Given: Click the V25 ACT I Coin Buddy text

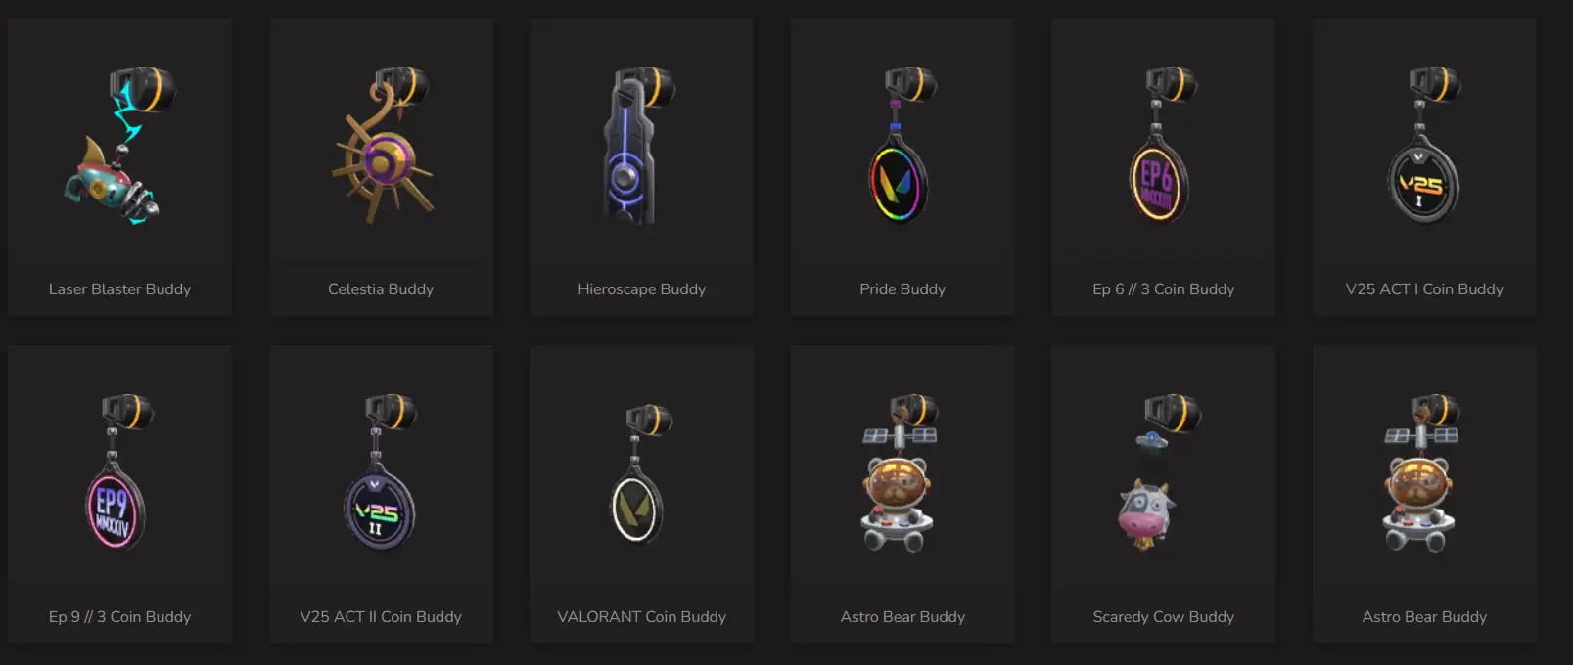Looking at the screenshot, I should [x=1424, y=289].
